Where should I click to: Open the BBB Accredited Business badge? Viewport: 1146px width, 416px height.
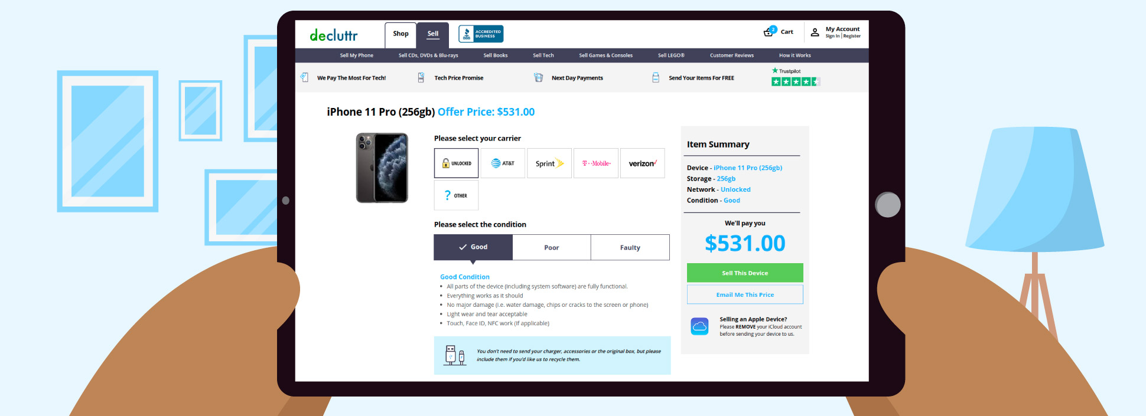click(481, 34)
